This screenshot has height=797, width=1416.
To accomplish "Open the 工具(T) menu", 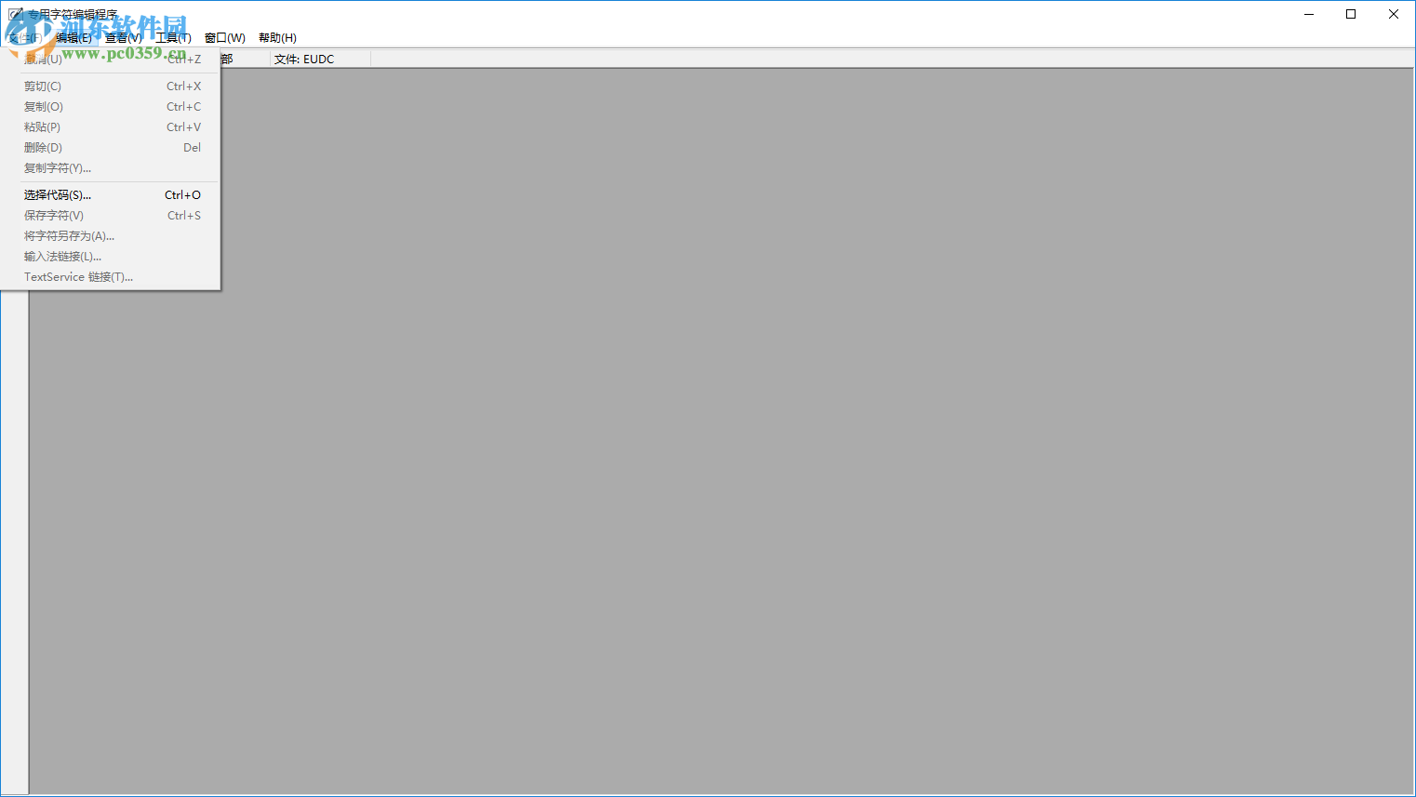I will click(x=173, y=38).
